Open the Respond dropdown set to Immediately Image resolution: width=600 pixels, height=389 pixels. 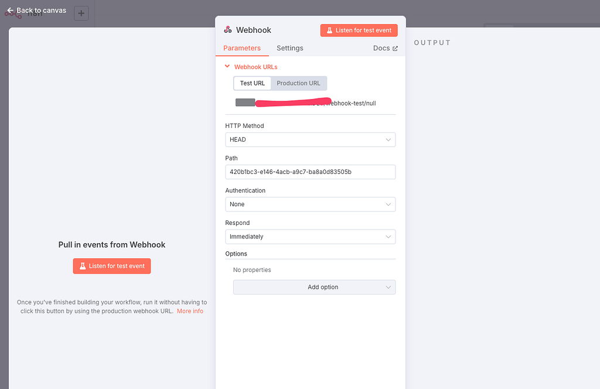[x=310, y=236]
